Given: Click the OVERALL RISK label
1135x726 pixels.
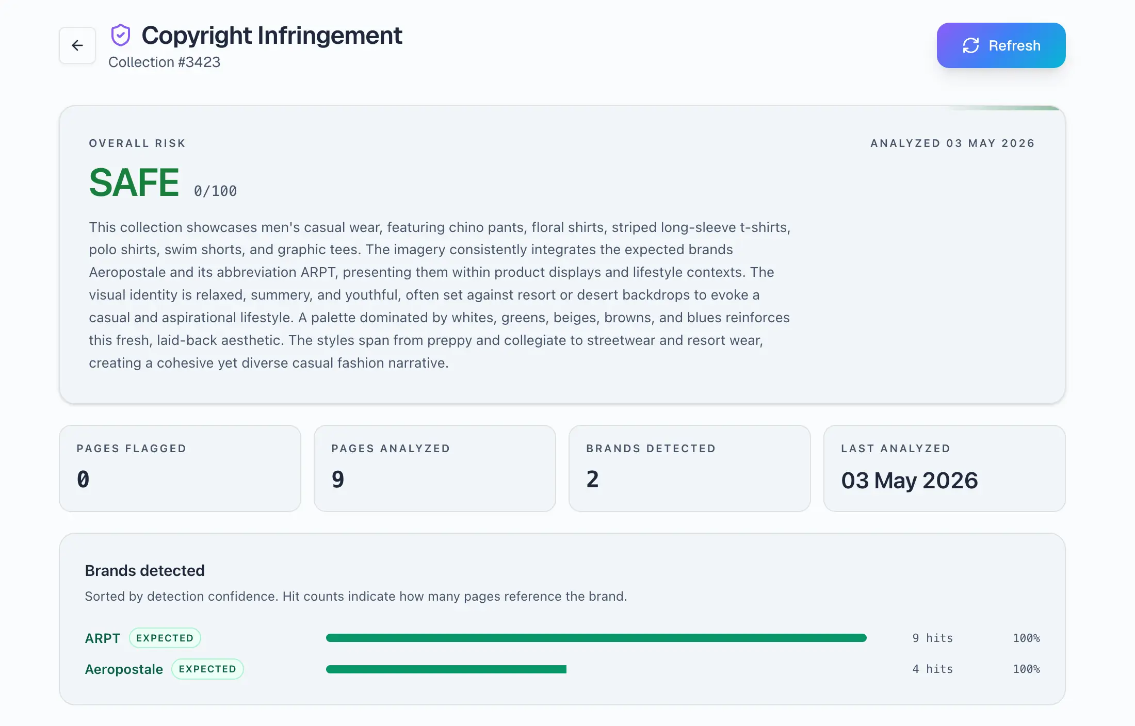Looking at the screenshot, I should click(x=137, y=143).
